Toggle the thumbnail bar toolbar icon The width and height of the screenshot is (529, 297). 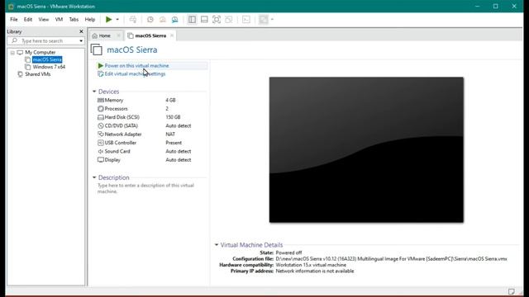(204, 20)
